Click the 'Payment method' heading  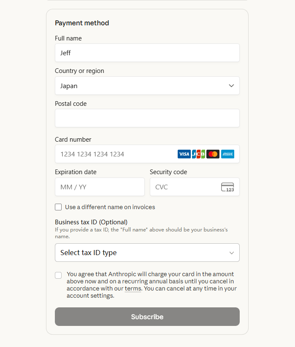82,23
